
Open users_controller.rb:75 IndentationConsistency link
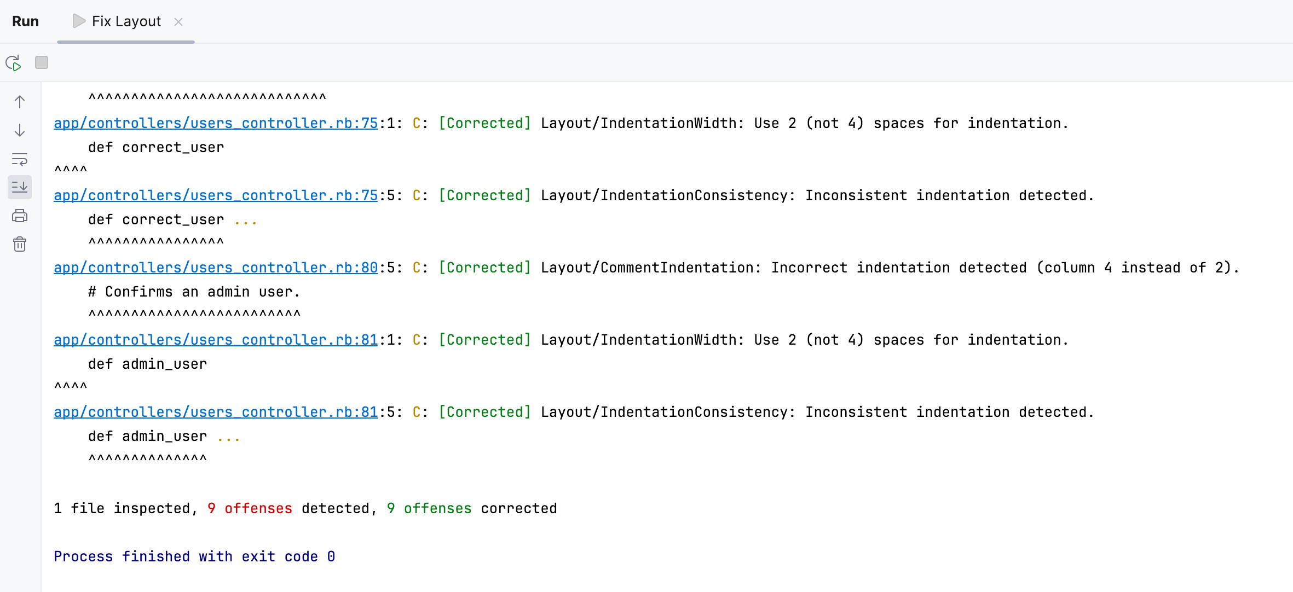[216, 195]
